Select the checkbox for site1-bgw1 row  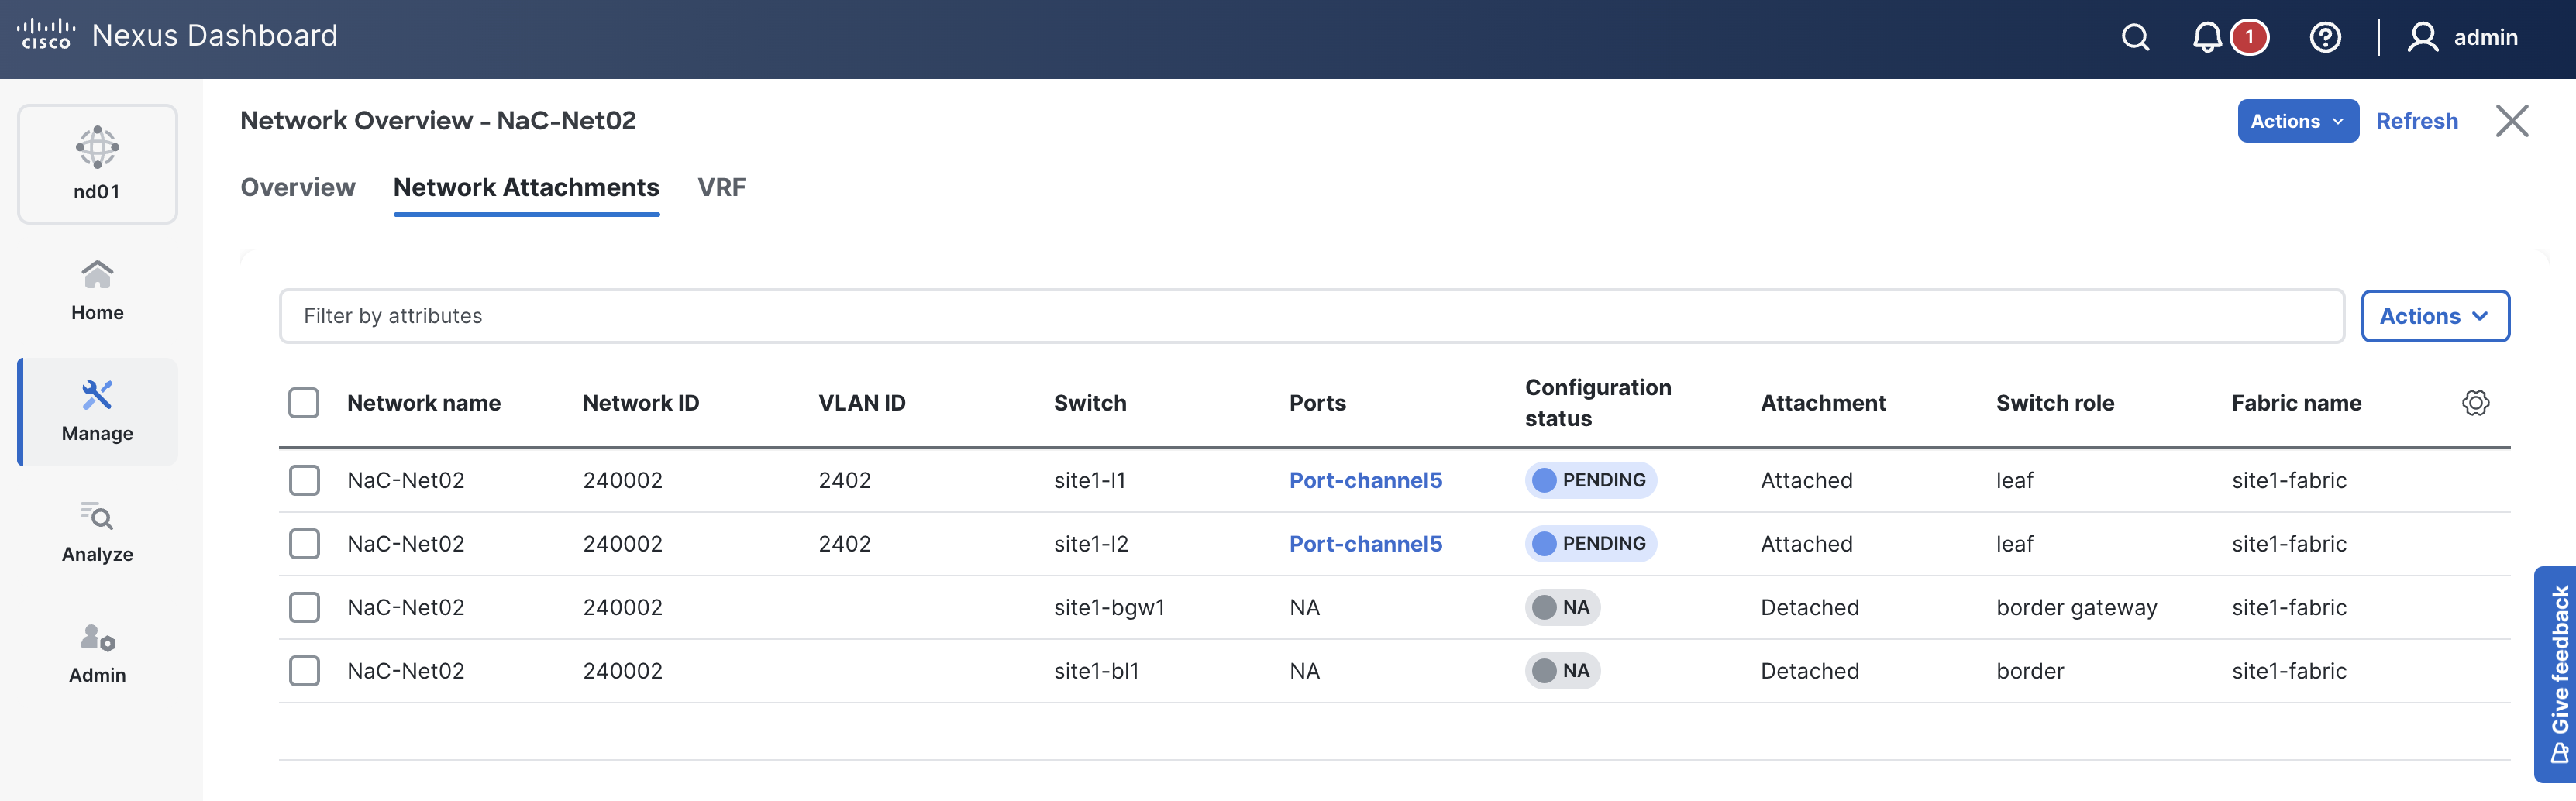click(x=304, y=607)
